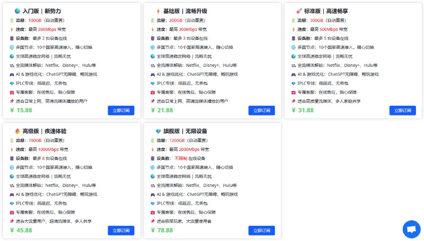This screenshot has height=241, width=424.
Task: Click the lightning icon beside 基础版 title
Action: [x=158, y=11]
